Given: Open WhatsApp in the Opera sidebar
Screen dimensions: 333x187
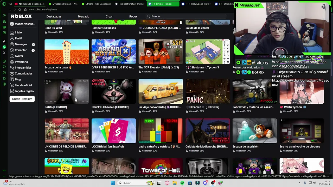Looking at the screenshot, I should [4, 47].
